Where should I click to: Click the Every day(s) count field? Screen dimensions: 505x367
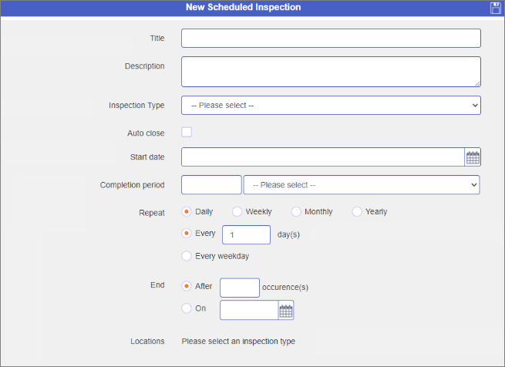247,235
